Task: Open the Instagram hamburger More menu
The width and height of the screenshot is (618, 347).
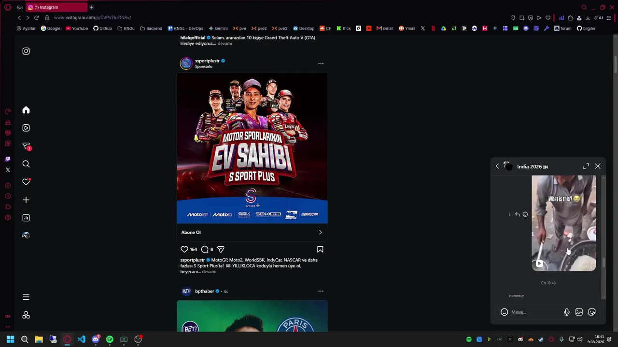Action: click(26, 297)
